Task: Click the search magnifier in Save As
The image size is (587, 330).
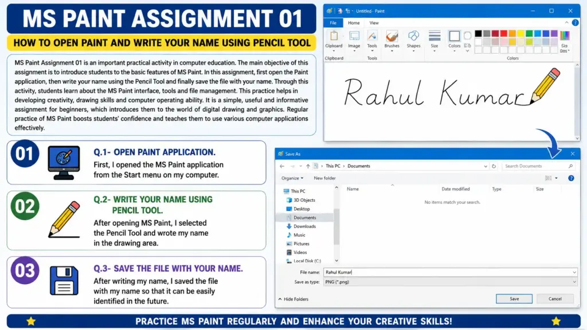Action: (570, 166)
